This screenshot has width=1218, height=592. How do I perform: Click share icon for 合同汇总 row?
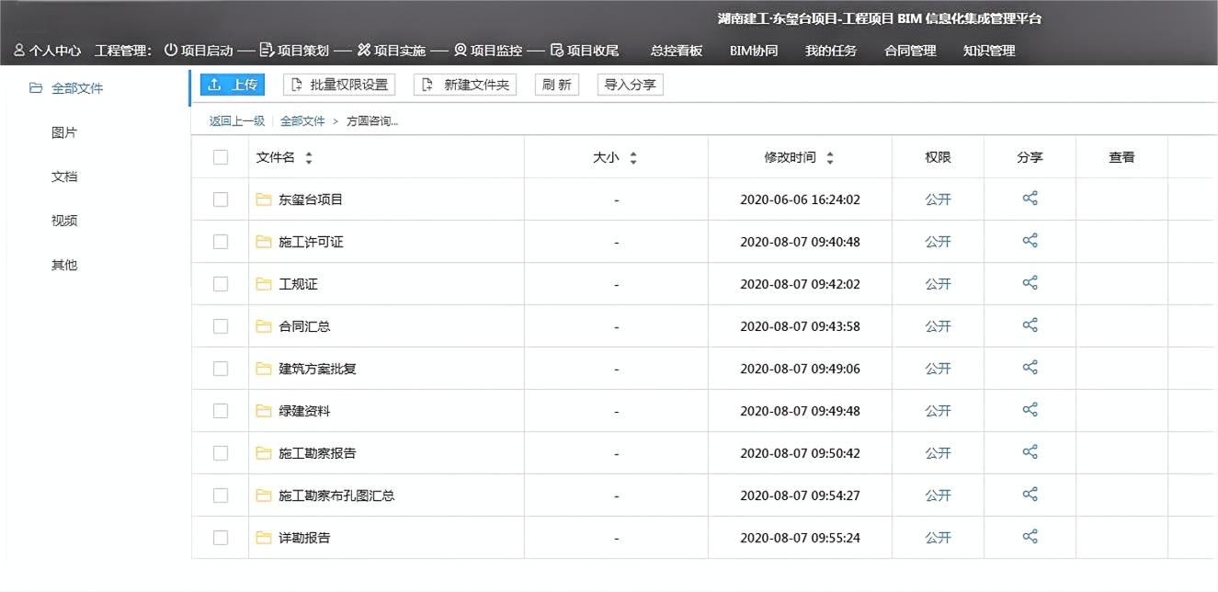point(1030,325)
